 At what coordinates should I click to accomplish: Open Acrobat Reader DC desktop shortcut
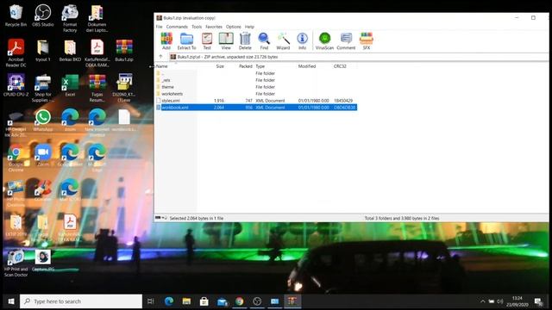point(16,53)
